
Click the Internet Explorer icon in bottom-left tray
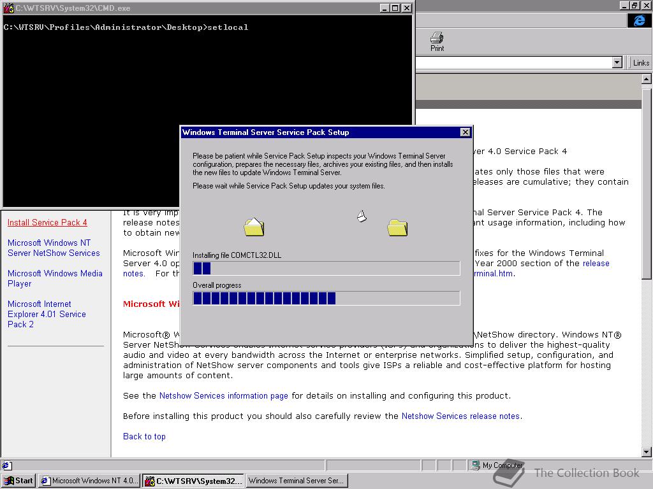[6, 465]
